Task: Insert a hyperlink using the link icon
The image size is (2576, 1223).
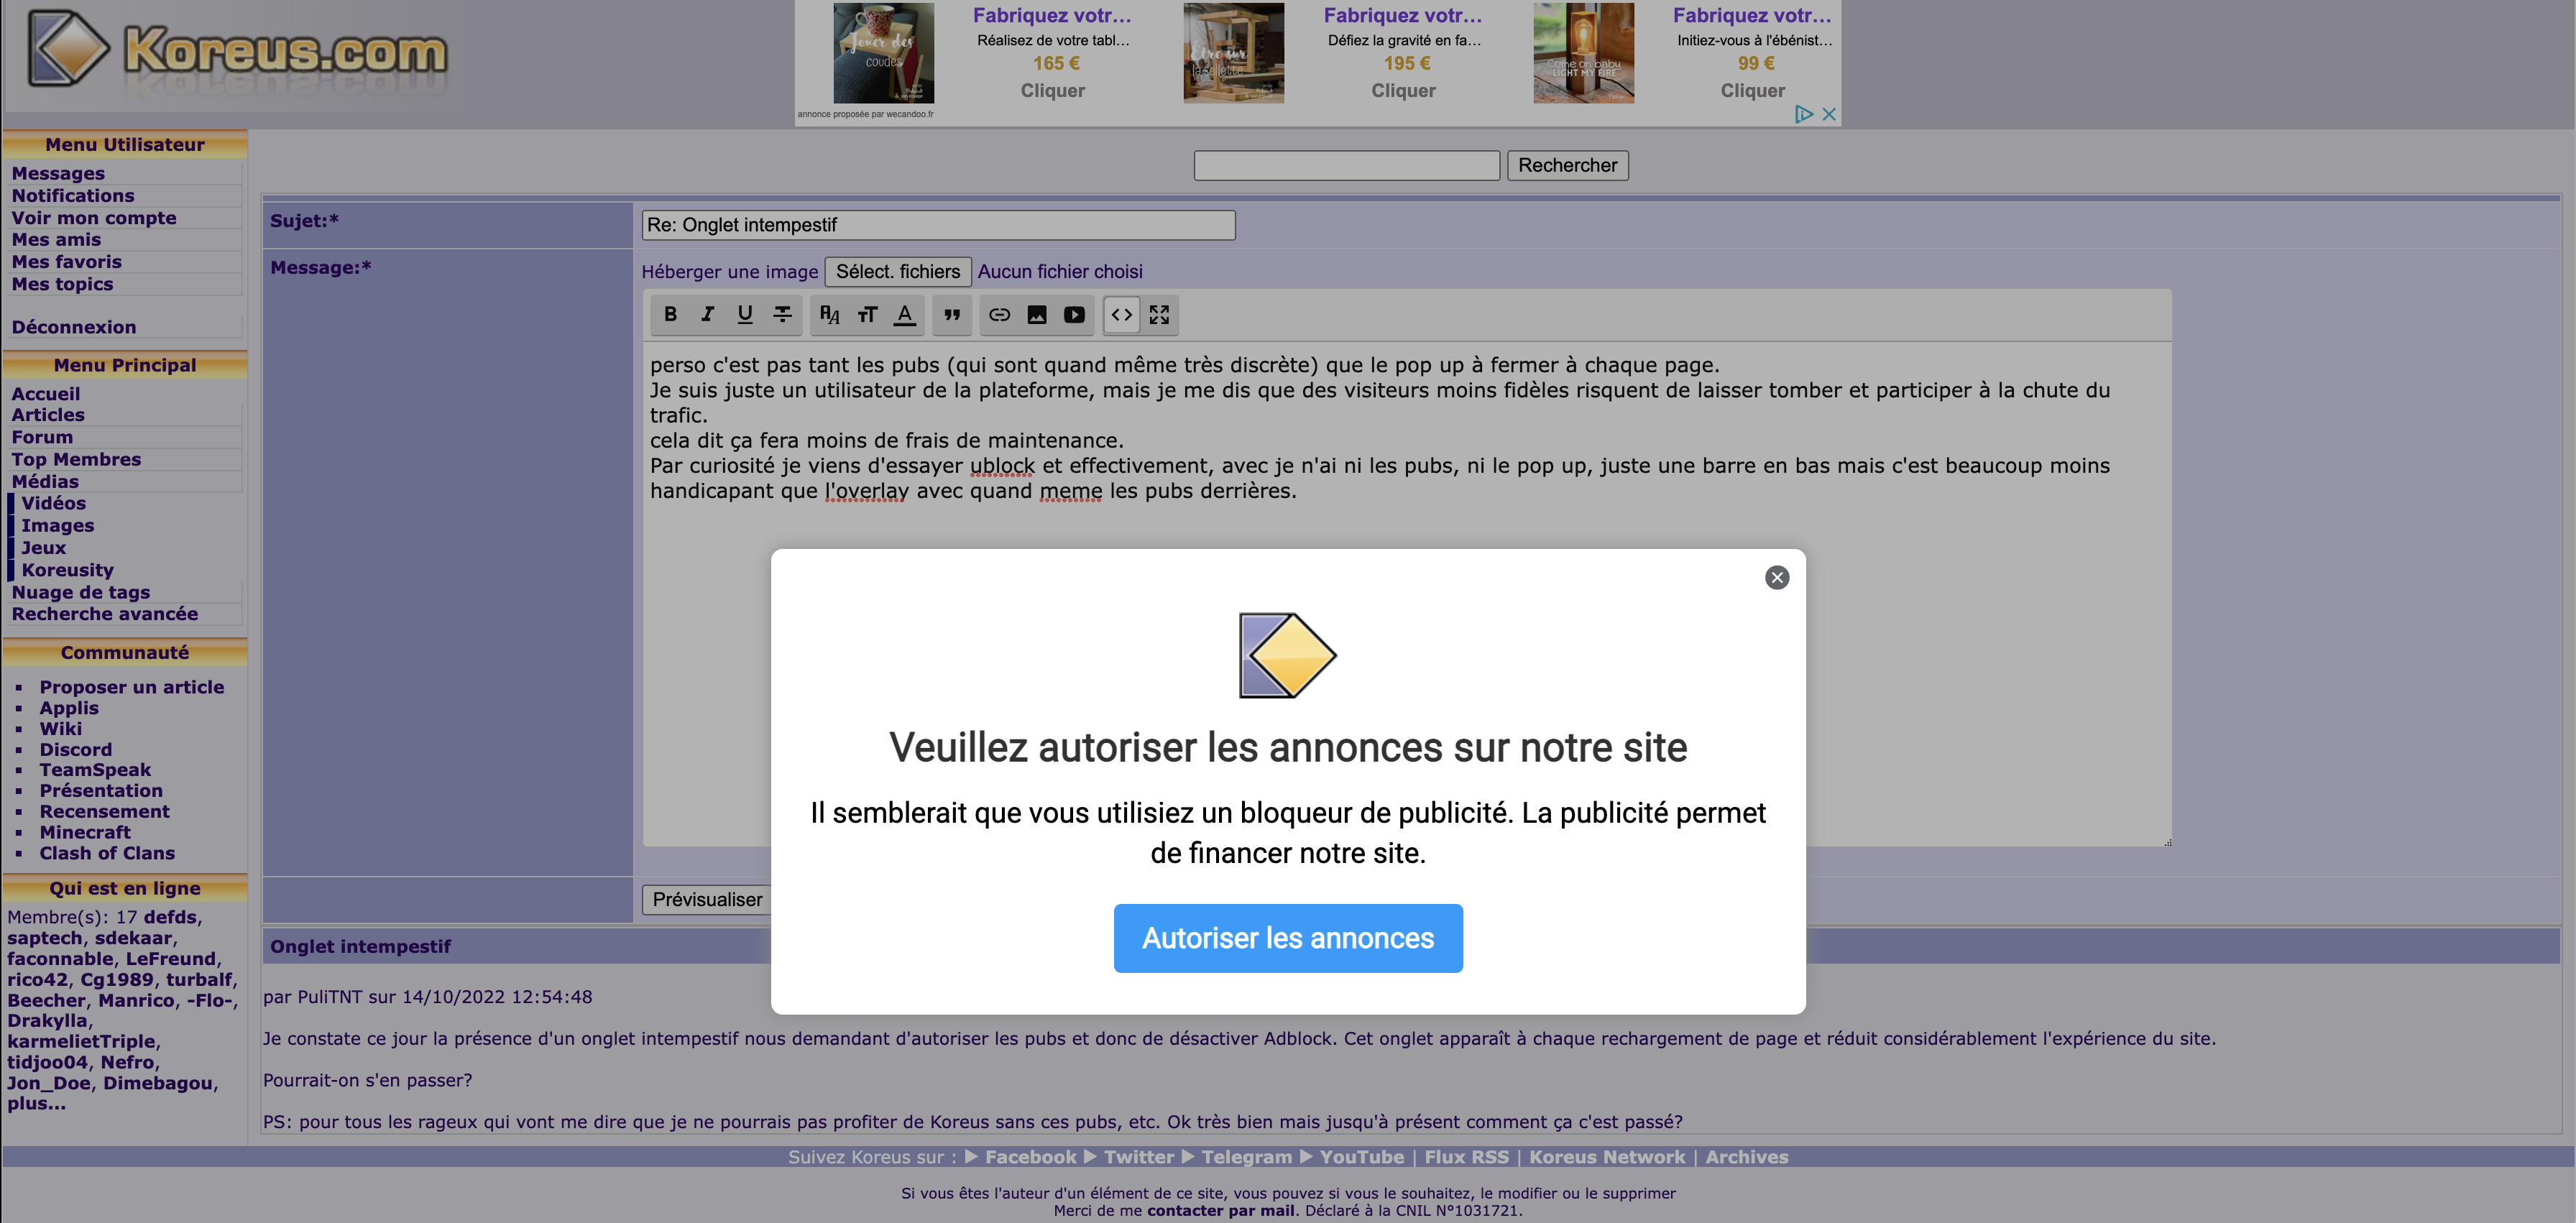Action: pos(999,315)
